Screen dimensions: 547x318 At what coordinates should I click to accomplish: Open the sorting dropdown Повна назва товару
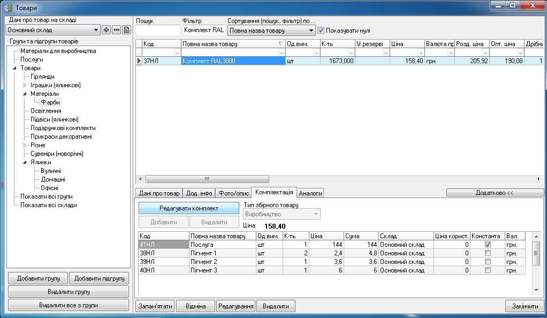pyautogui.click(x=312, y=31)
